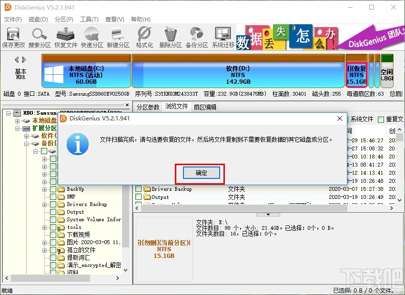Open the 查看(V) menu
Image resolution: width=405 pixels, height=295 pixels.
tap(115, 20)
